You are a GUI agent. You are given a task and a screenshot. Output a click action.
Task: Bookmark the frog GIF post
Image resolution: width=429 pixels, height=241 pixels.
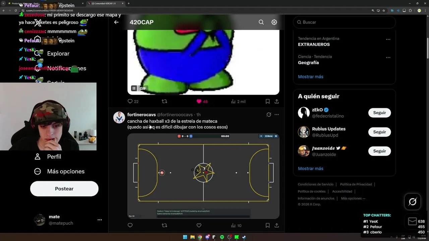[267, 101]
